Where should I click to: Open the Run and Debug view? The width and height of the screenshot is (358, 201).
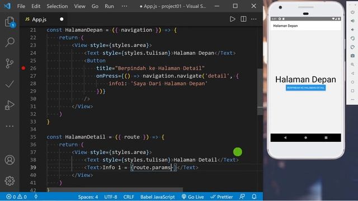pos(10,105)
